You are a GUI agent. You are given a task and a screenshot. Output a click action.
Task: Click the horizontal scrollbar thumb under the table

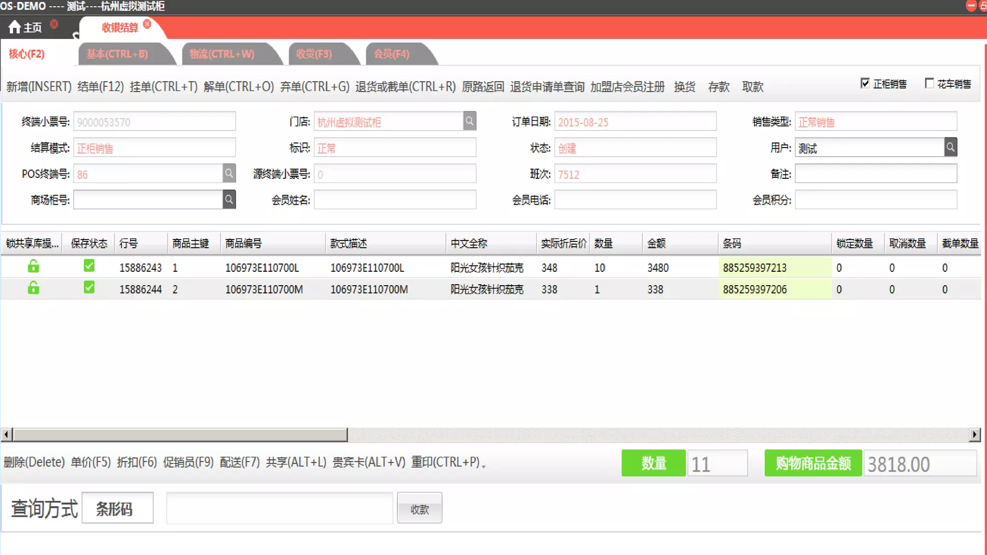[180, 435]
